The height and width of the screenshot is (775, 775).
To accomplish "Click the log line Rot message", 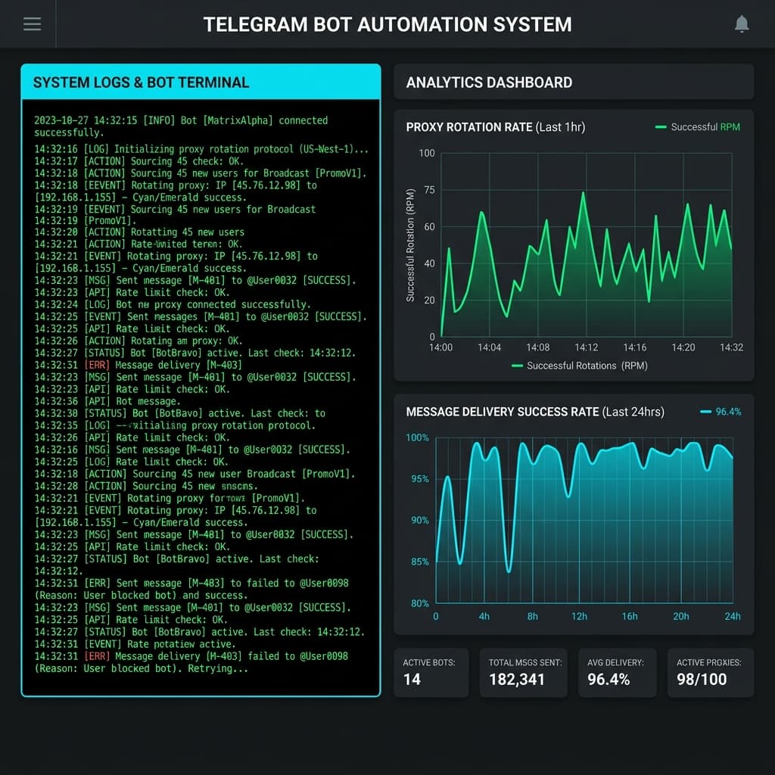I will (x=106, y=401).
